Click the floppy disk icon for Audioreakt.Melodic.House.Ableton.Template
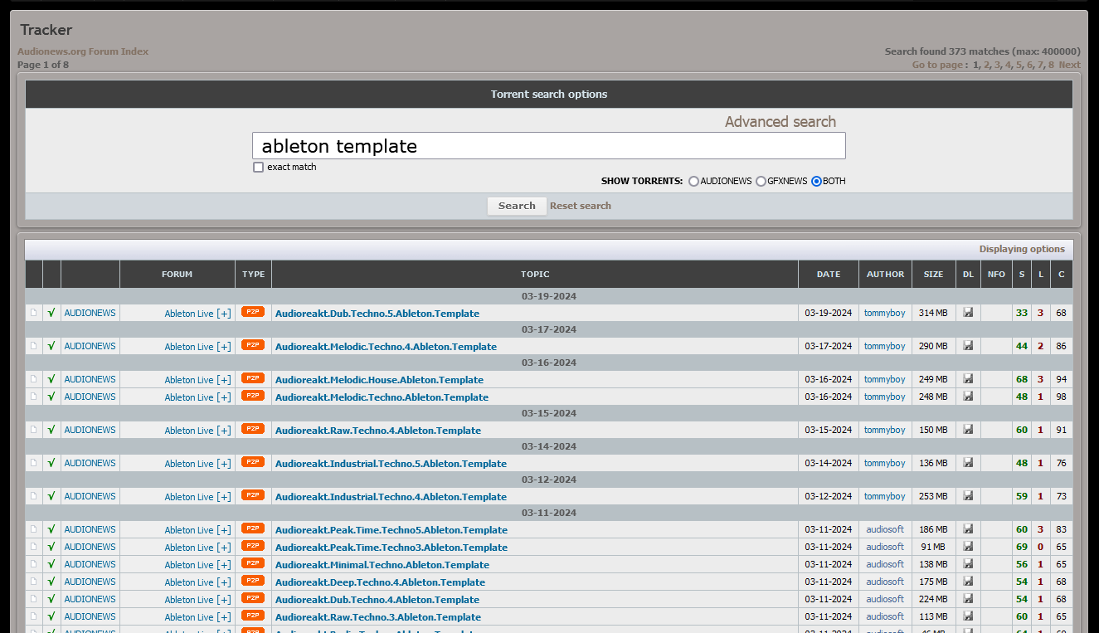 (x=968, y=379)
